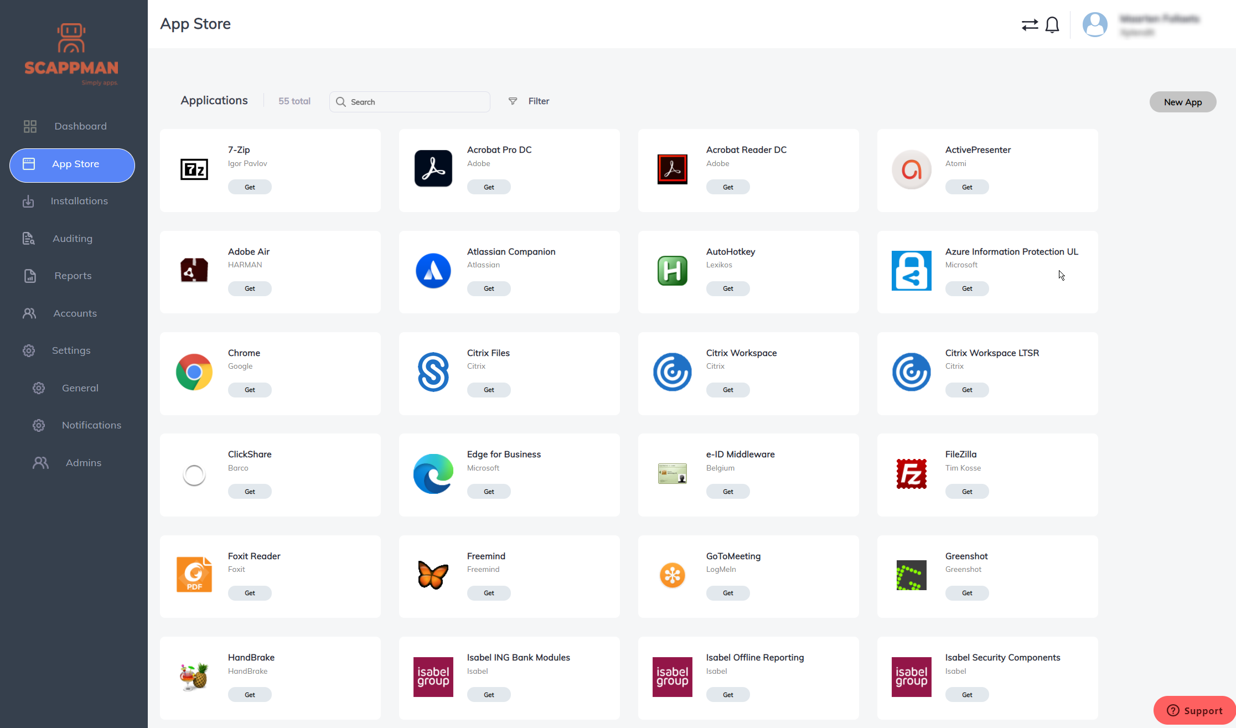
Task: Click the switch arrows icon in header
Action: pos(1030,25)
